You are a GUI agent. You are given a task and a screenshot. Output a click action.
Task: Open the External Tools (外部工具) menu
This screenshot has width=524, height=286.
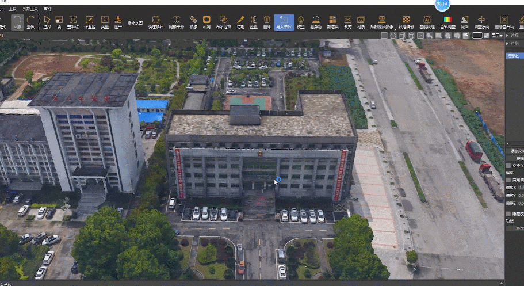click(x=29, y=10)
